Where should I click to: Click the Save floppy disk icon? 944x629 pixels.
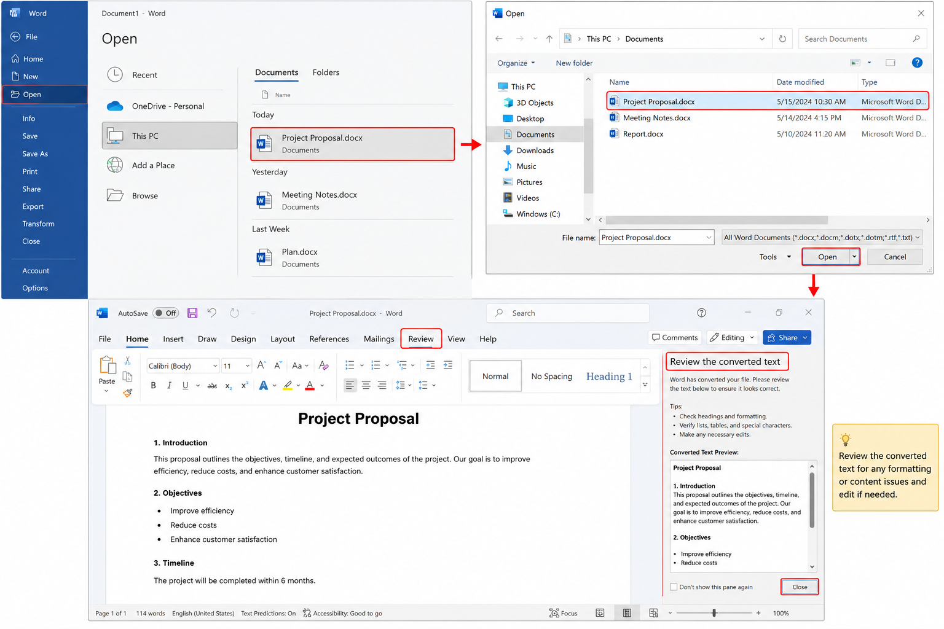tap(192, 313)
